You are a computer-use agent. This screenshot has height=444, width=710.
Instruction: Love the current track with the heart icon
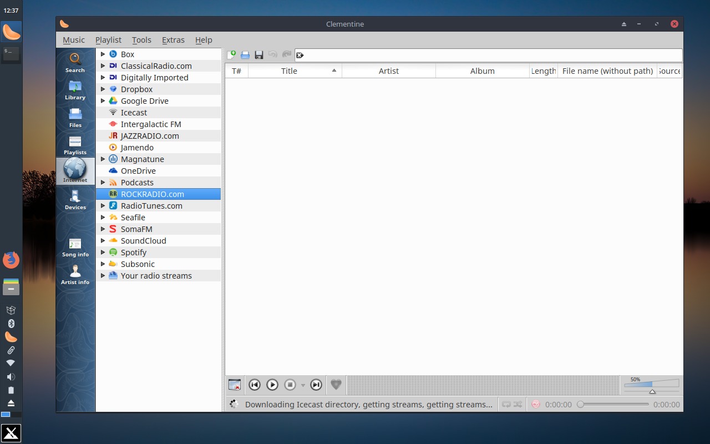click(336, 384)
